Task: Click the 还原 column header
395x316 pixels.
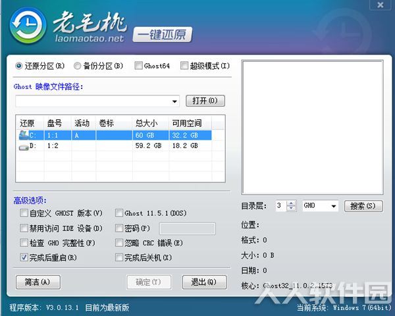Action: [x=30, y=123]
